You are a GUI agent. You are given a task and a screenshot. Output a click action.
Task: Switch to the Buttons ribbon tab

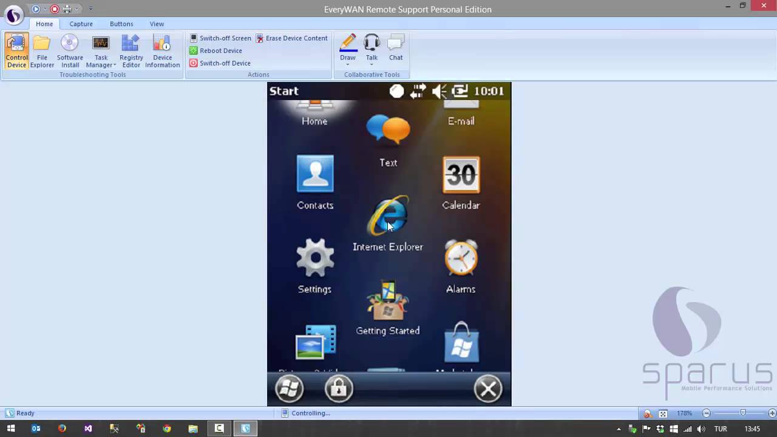tap(121, 24)
